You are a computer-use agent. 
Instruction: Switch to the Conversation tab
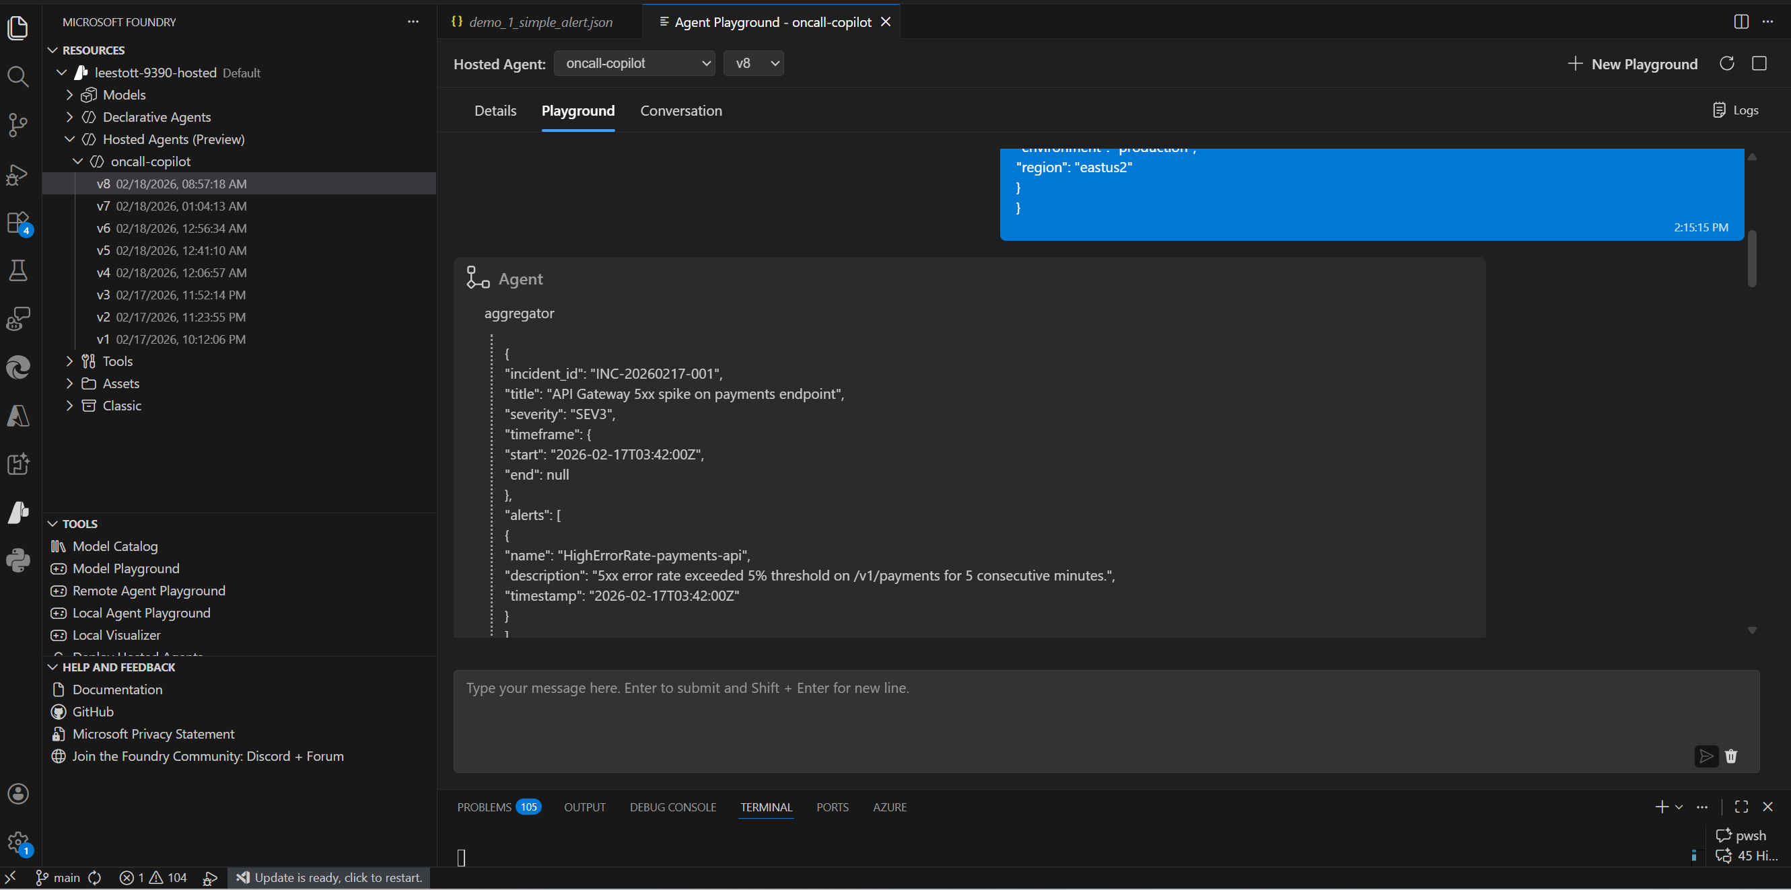[680, 110]
